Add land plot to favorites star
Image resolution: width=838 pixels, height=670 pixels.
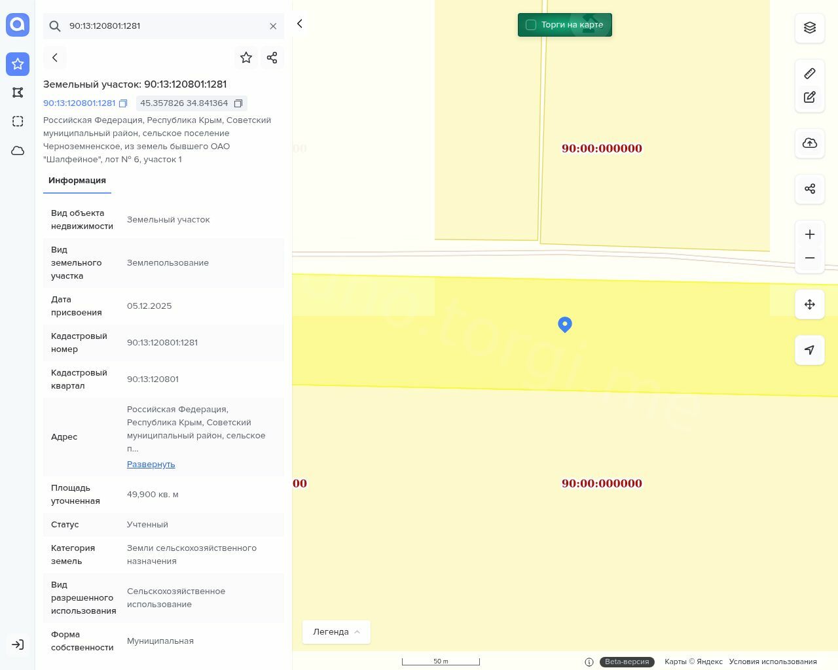[x=246, y=58]
